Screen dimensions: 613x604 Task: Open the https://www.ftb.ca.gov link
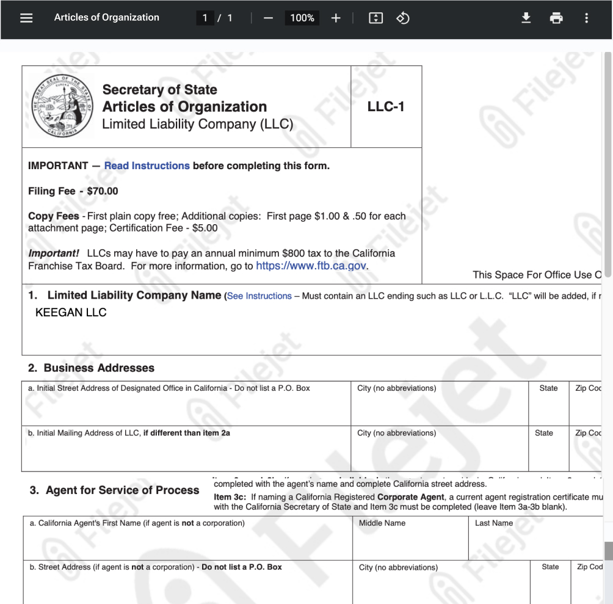311,266
